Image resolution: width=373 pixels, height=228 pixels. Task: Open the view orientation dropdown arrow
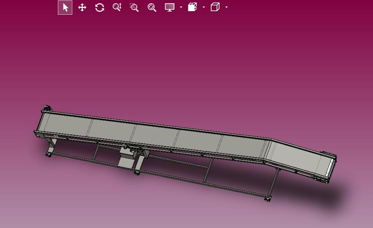point(227,7)
